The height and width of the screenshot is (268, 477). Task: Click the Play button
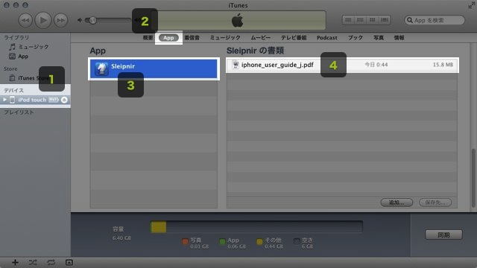pos(43,20)
